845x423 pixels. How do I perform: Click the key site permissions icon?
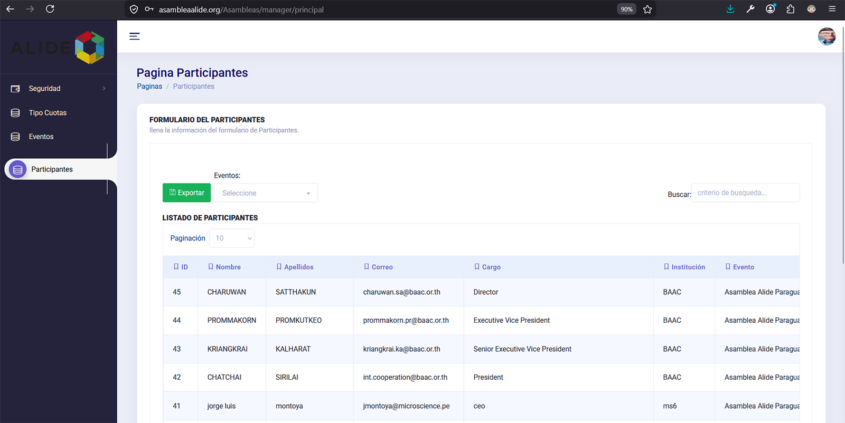pyautogui.click(x=149, y=9)
